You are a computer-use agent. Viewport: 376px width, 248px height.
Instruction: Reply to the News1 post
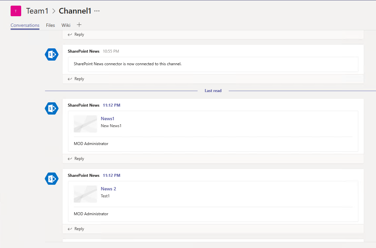(76, 159)
